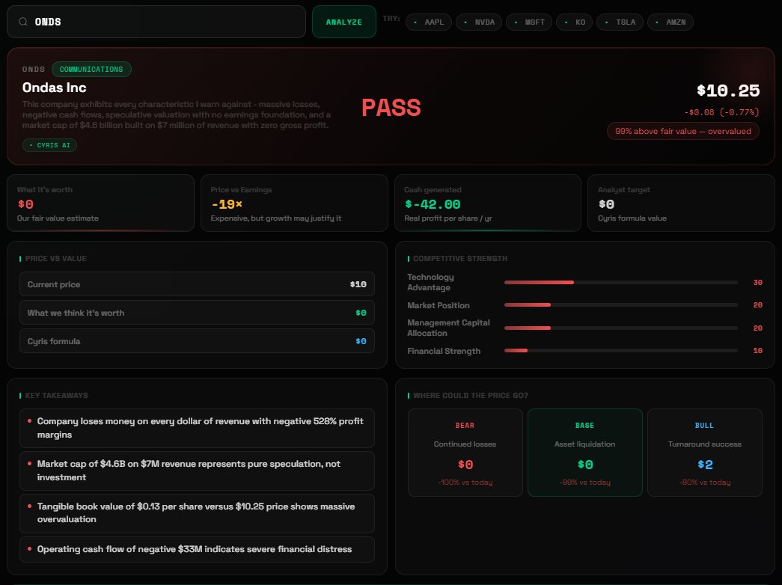782x585 pixels.
Task: Select the NVDA ticker suggestion
Action: 479,22
